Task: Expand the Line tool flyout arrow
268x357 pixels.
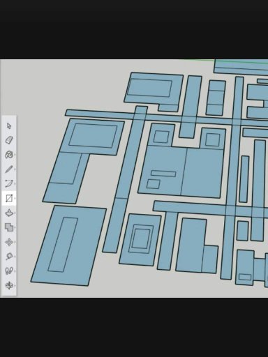Action: 15,169
